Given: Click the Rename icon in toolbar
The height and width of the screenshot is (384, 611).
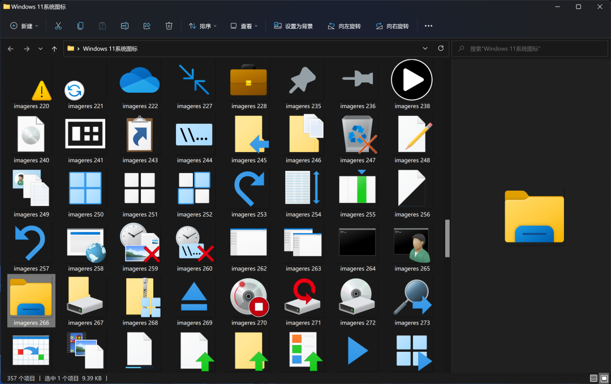Looking at the screenshot, I should (x=124, y=26).
